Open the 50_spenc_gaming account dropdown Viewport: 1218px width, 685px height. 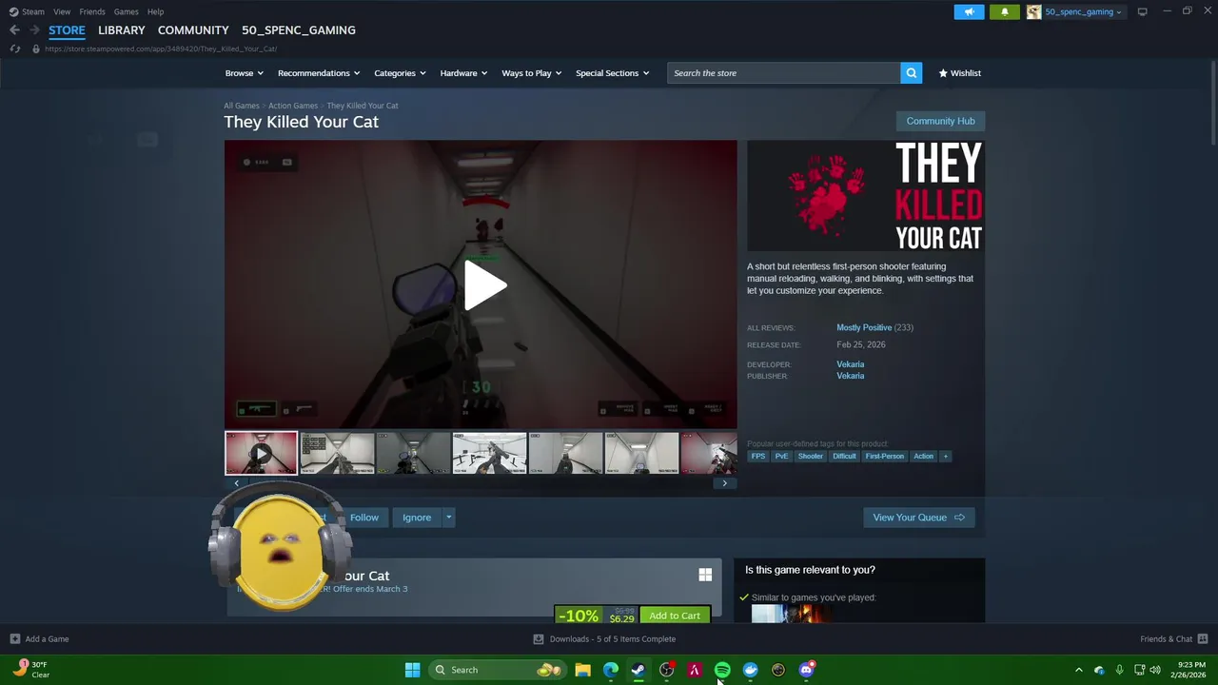click(x=1083, y=11)
